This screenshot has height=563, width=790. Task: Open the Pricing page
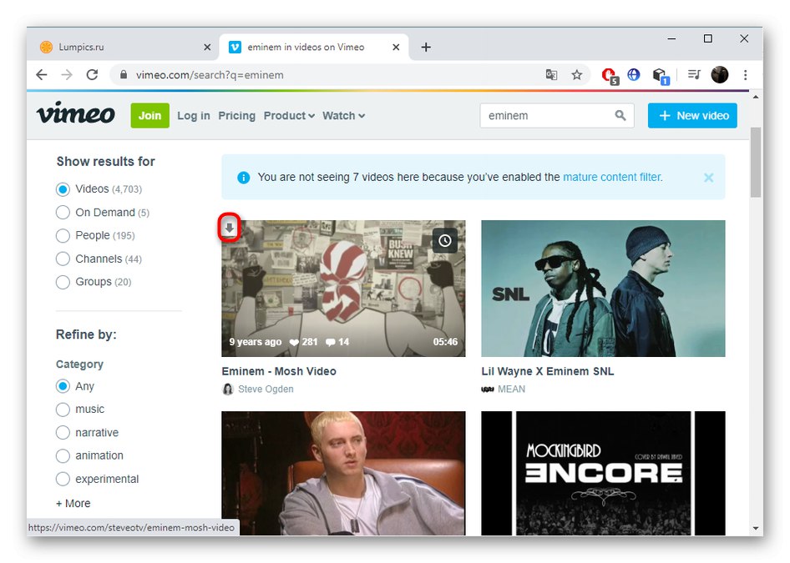tap(237, 116)
